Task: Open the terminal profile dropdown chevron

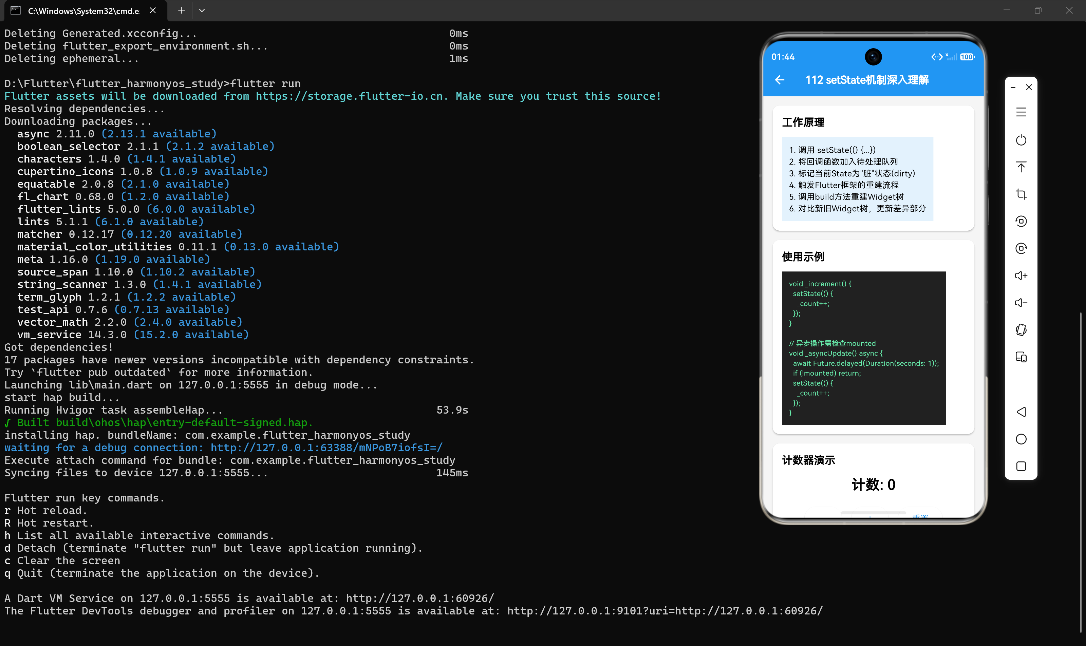Action: [x=202, y=11]
